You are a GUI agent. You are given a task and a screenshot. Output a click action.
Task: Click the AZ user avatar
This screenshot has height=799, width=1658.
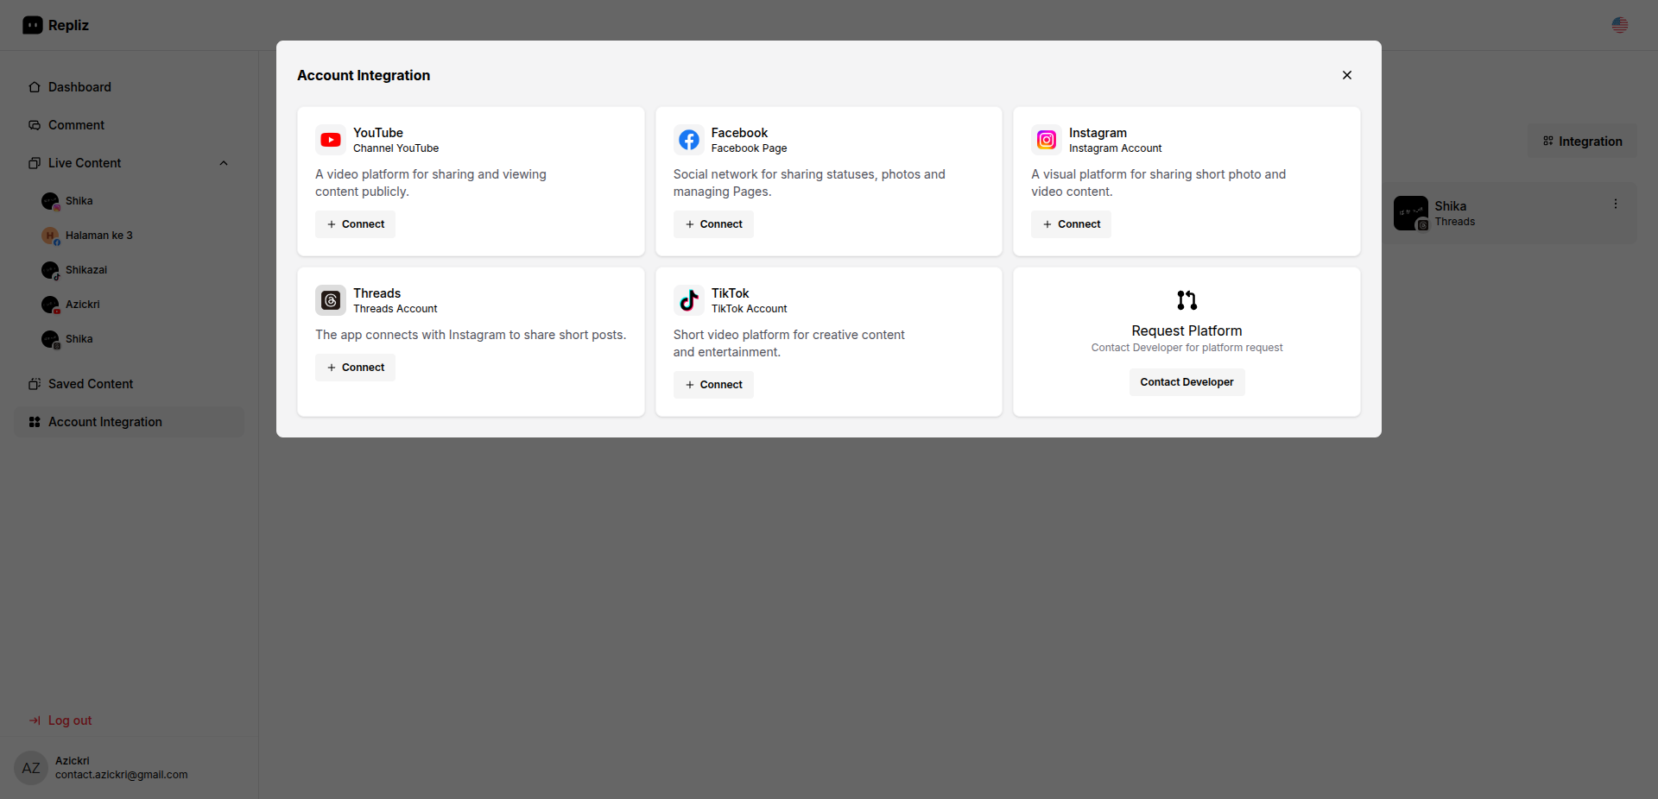click(x=31, y=768)
